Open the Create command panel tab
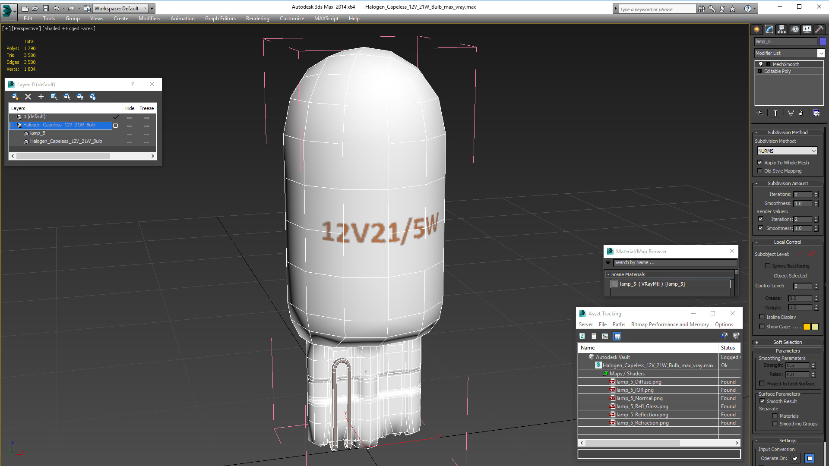This screenshot has width=829, height=466. point(757,29)
